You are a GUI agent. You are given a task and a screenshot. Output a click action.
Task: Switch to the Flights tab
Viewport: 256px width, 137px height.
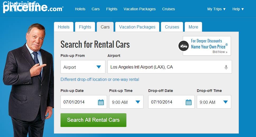[85, 27]
